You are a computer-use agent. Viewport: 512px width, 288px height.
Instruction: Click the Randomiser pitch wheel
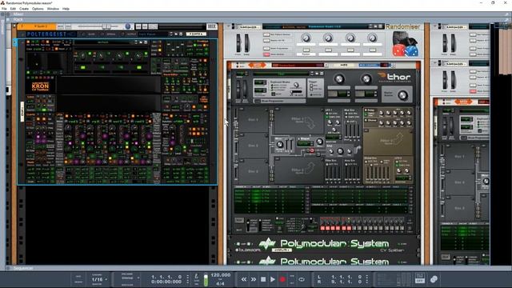(x=238, y=43)
